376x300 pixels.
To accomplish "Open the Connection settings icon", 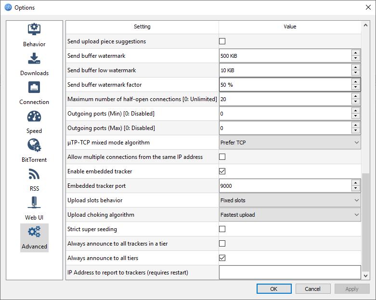I will pos(34,87).
